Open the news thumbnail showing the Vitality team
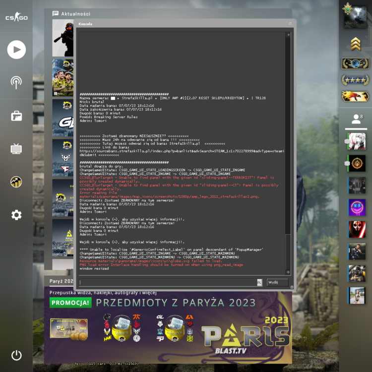Screen dimensions: 372x372 click(x=63, y=78)
